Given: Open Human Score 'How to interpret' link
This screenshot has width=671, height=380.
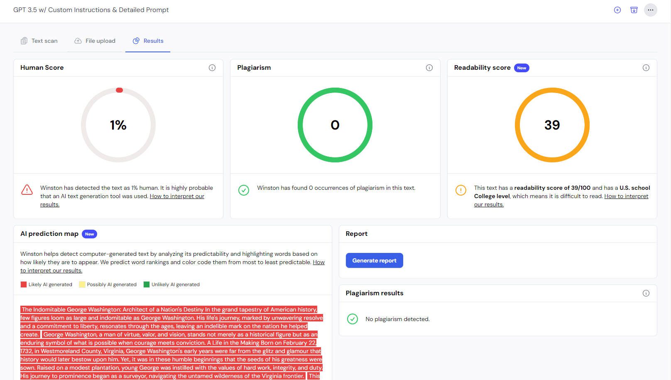Looking at the screenshot, I should click(x=177, y=196).
